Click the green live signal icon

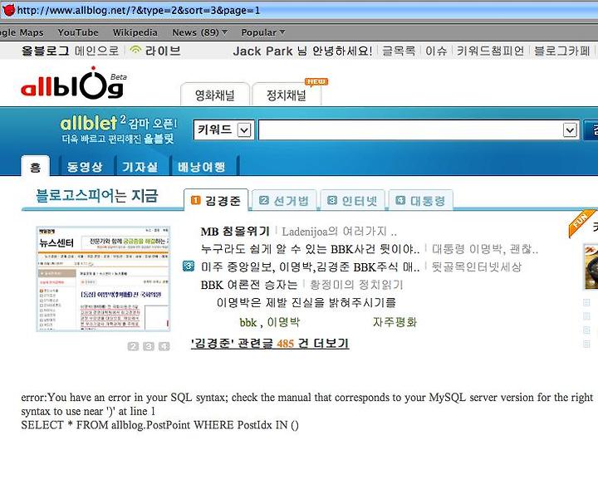pyautogui.click(x=135, y=50)
